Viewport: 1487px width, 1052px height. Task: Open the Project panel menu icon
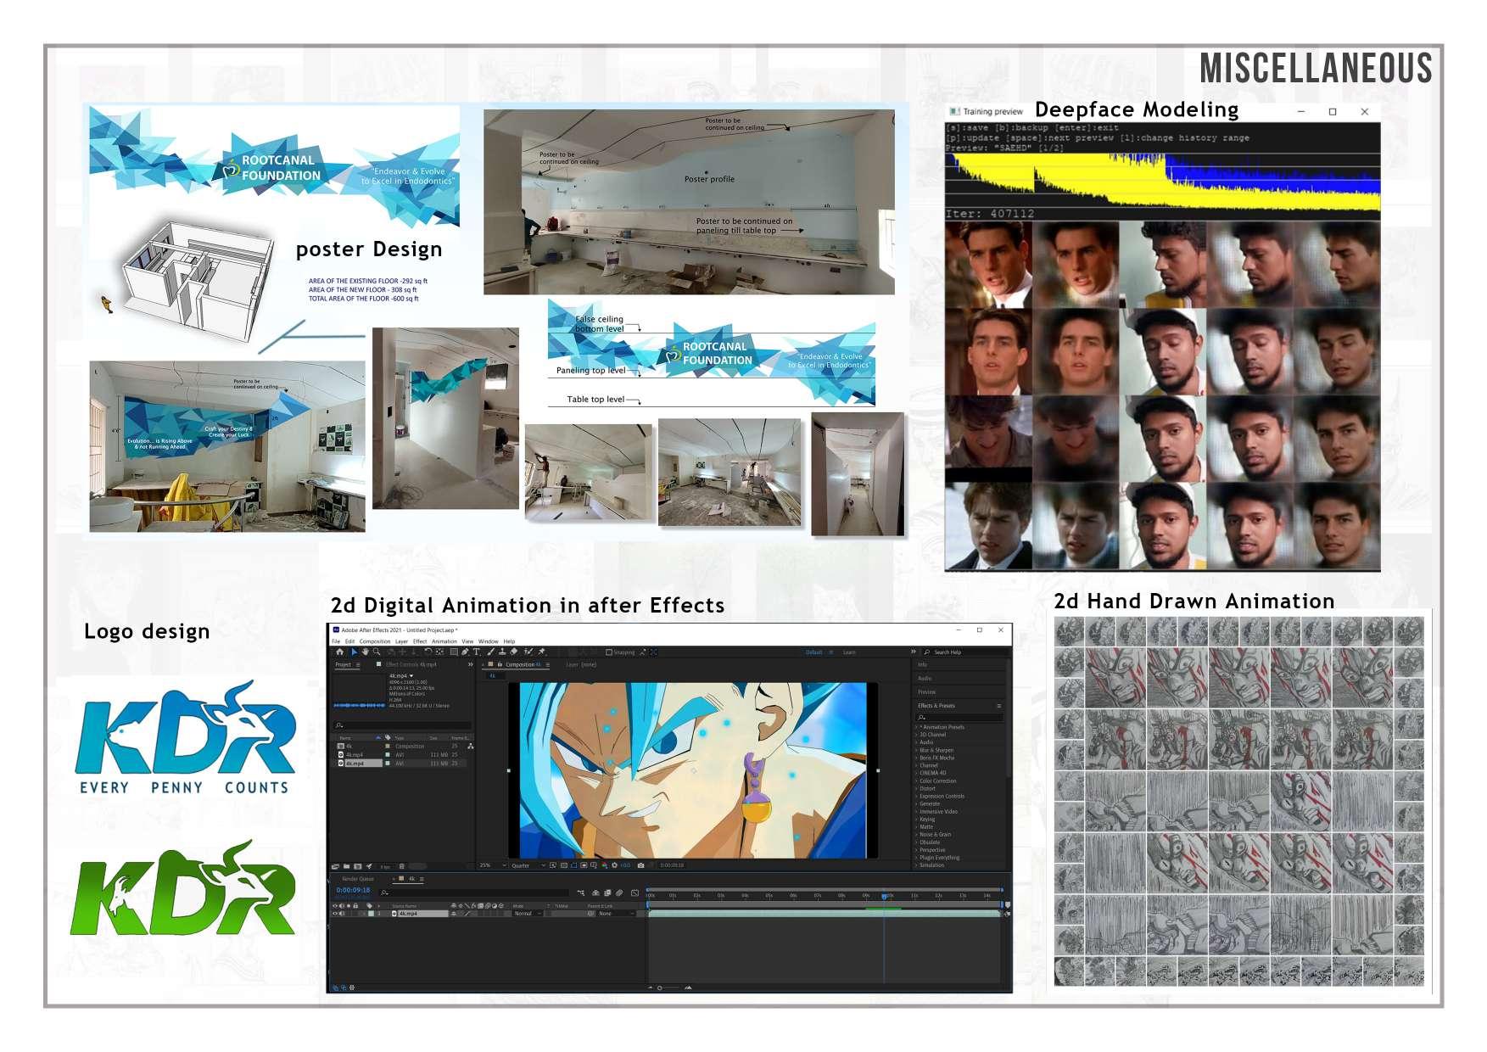tap(358, 665)
